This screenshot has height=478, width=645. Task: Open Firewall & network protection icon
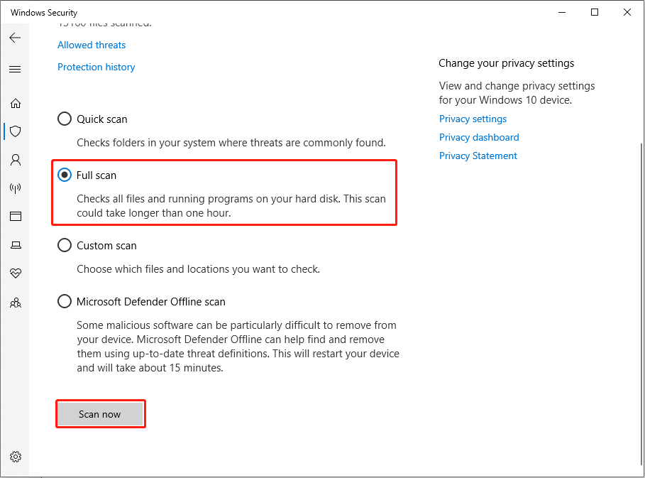(15, 188)
